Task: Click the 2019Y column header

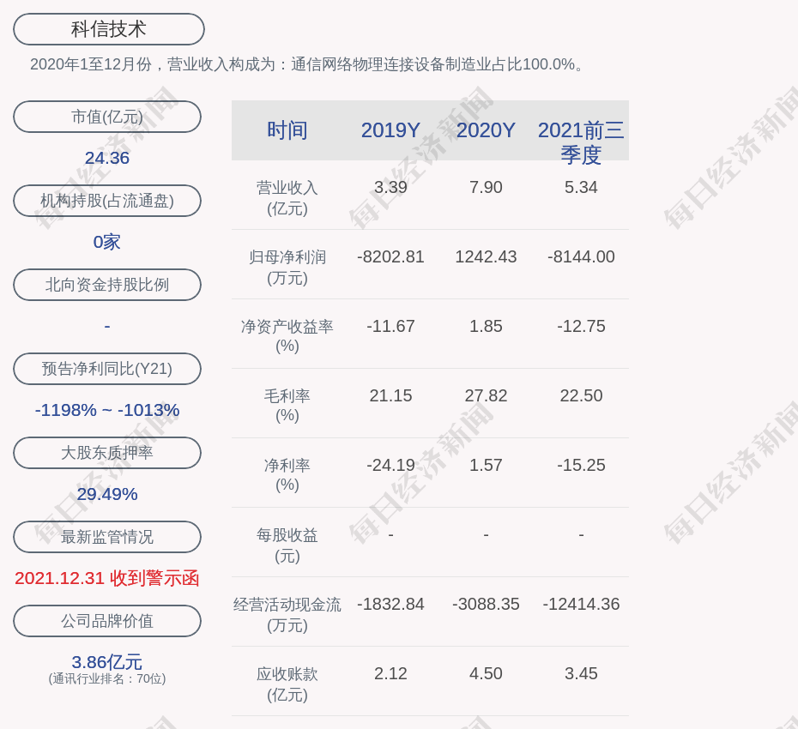Action: [x=391, y=130]
